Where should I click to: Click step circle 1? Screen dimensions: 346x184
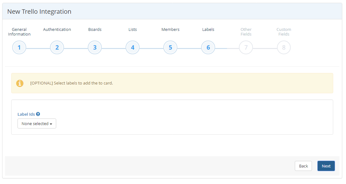coord(19,47)
